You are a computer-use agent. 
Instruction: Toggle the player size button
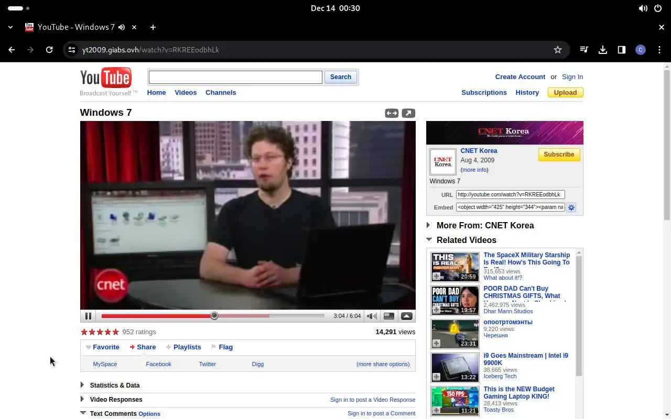389,316
